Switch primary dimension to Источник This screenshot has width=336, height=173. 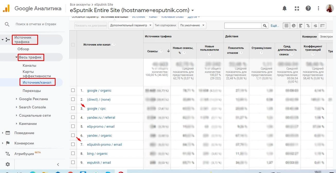click(139, 17)
